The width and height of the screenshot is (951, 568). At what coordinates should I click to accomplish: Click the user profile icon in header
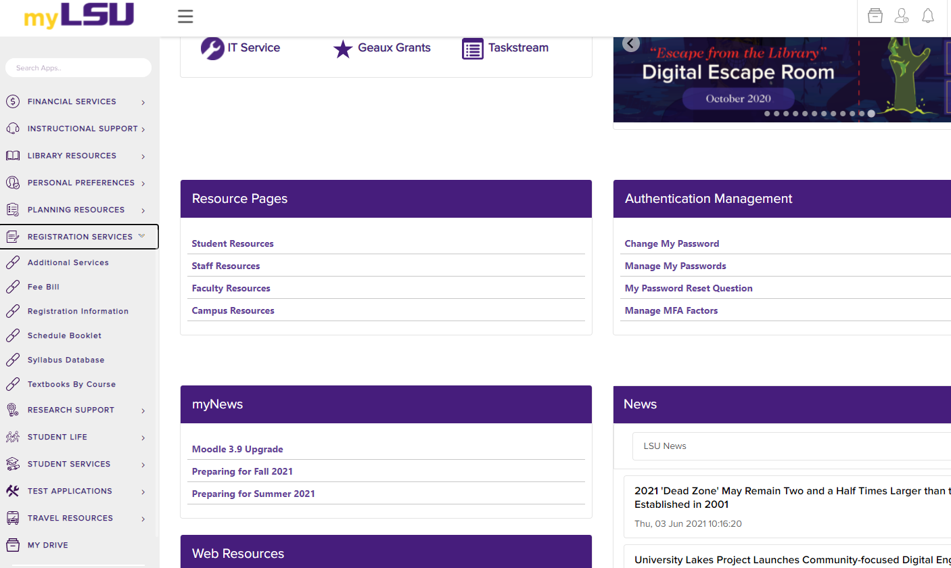902,16
